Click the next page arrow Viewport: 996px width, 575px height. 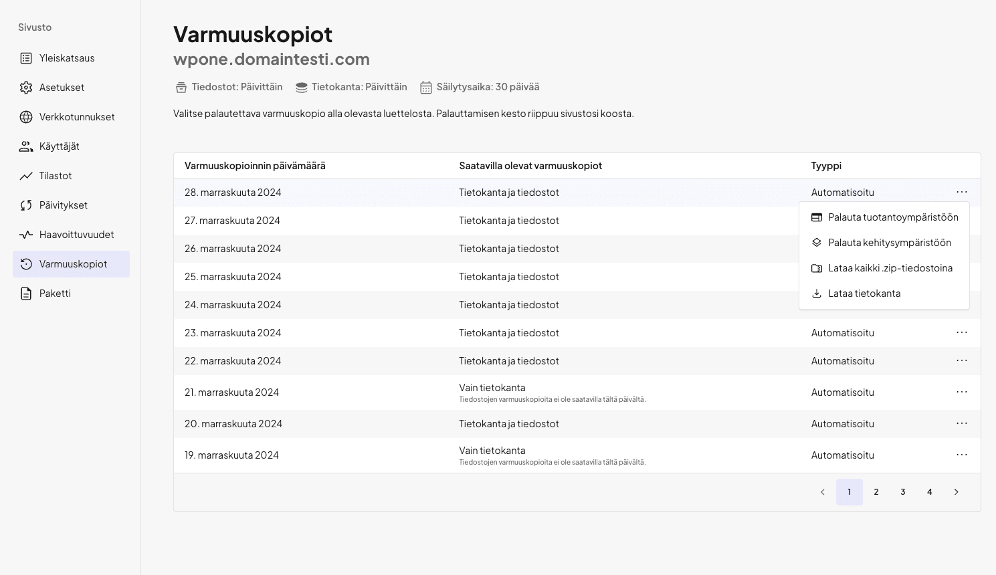956,492
